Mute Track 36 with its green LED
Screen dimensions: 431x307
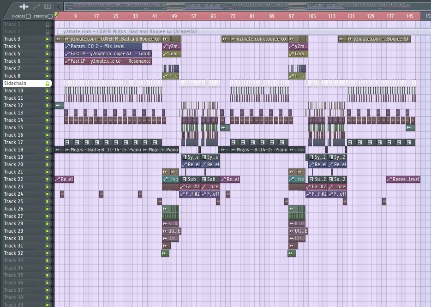pos(47,283)
